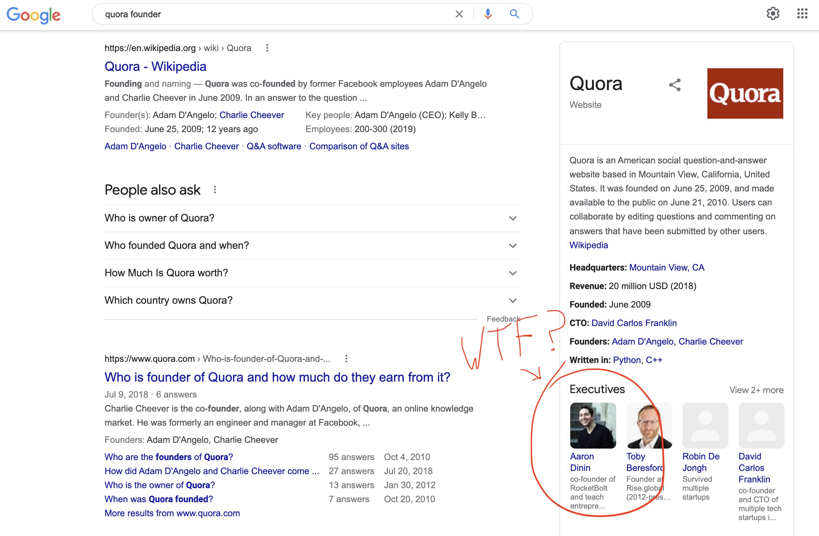The width and height of the screenshot is (819, 536).
Task: Click the en.wikipedia.org result URL breadcrumb
Action: point(178,48)
